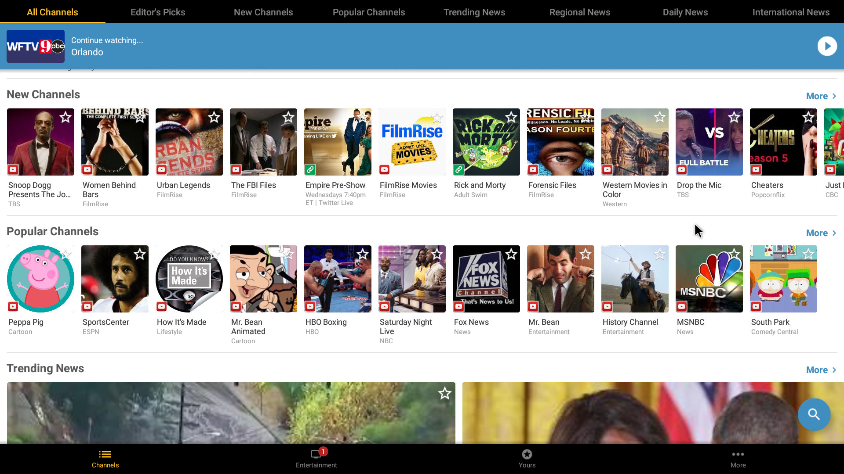Image resolution: width=844 pixels, height=474 pixels.
Task: Open the Women Behind Bars thumbnail
Action: pos(115,142)
